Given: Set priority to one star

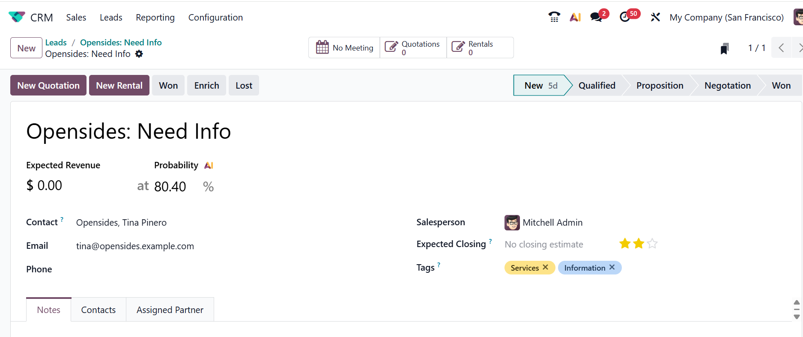Looking at the screenshot, I should click(625, 244).
